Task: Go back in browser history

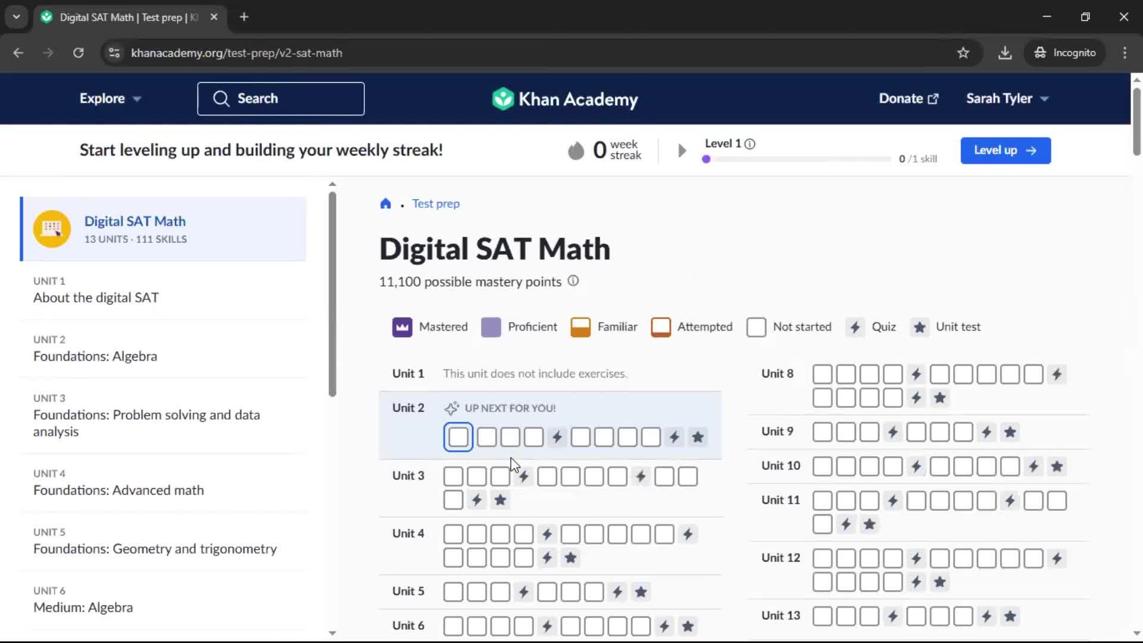Action: 18,53
